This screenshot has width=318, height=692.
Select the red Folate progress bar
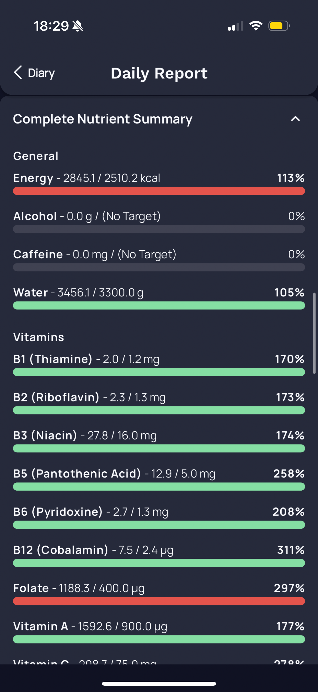click(x=159, y=601)
